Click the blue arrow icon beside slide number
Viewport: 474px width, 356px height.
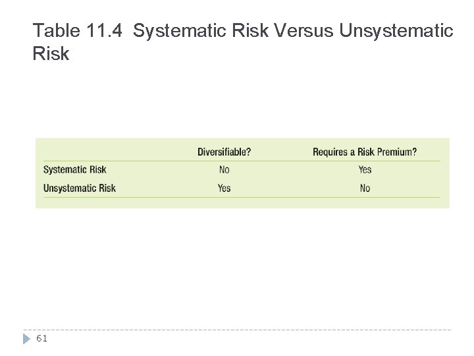click(26, 340)
